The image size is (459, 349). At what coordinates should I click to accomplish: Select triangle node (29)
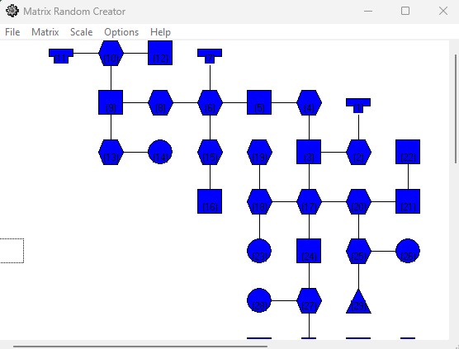[358, 304]
